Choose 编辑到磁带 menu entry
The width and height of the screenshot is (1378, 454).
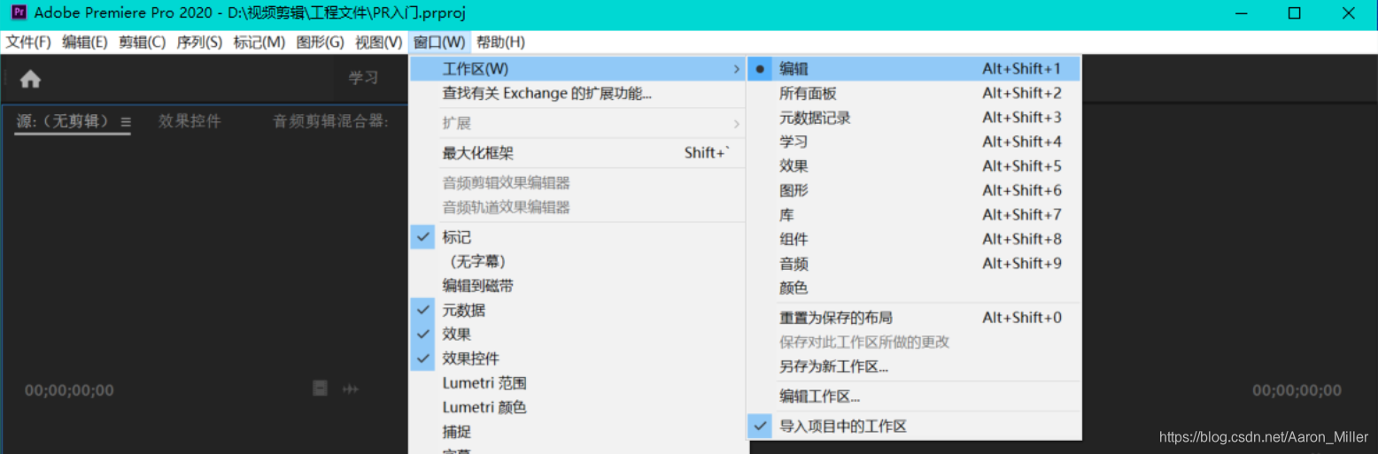(x=578, y=286)
